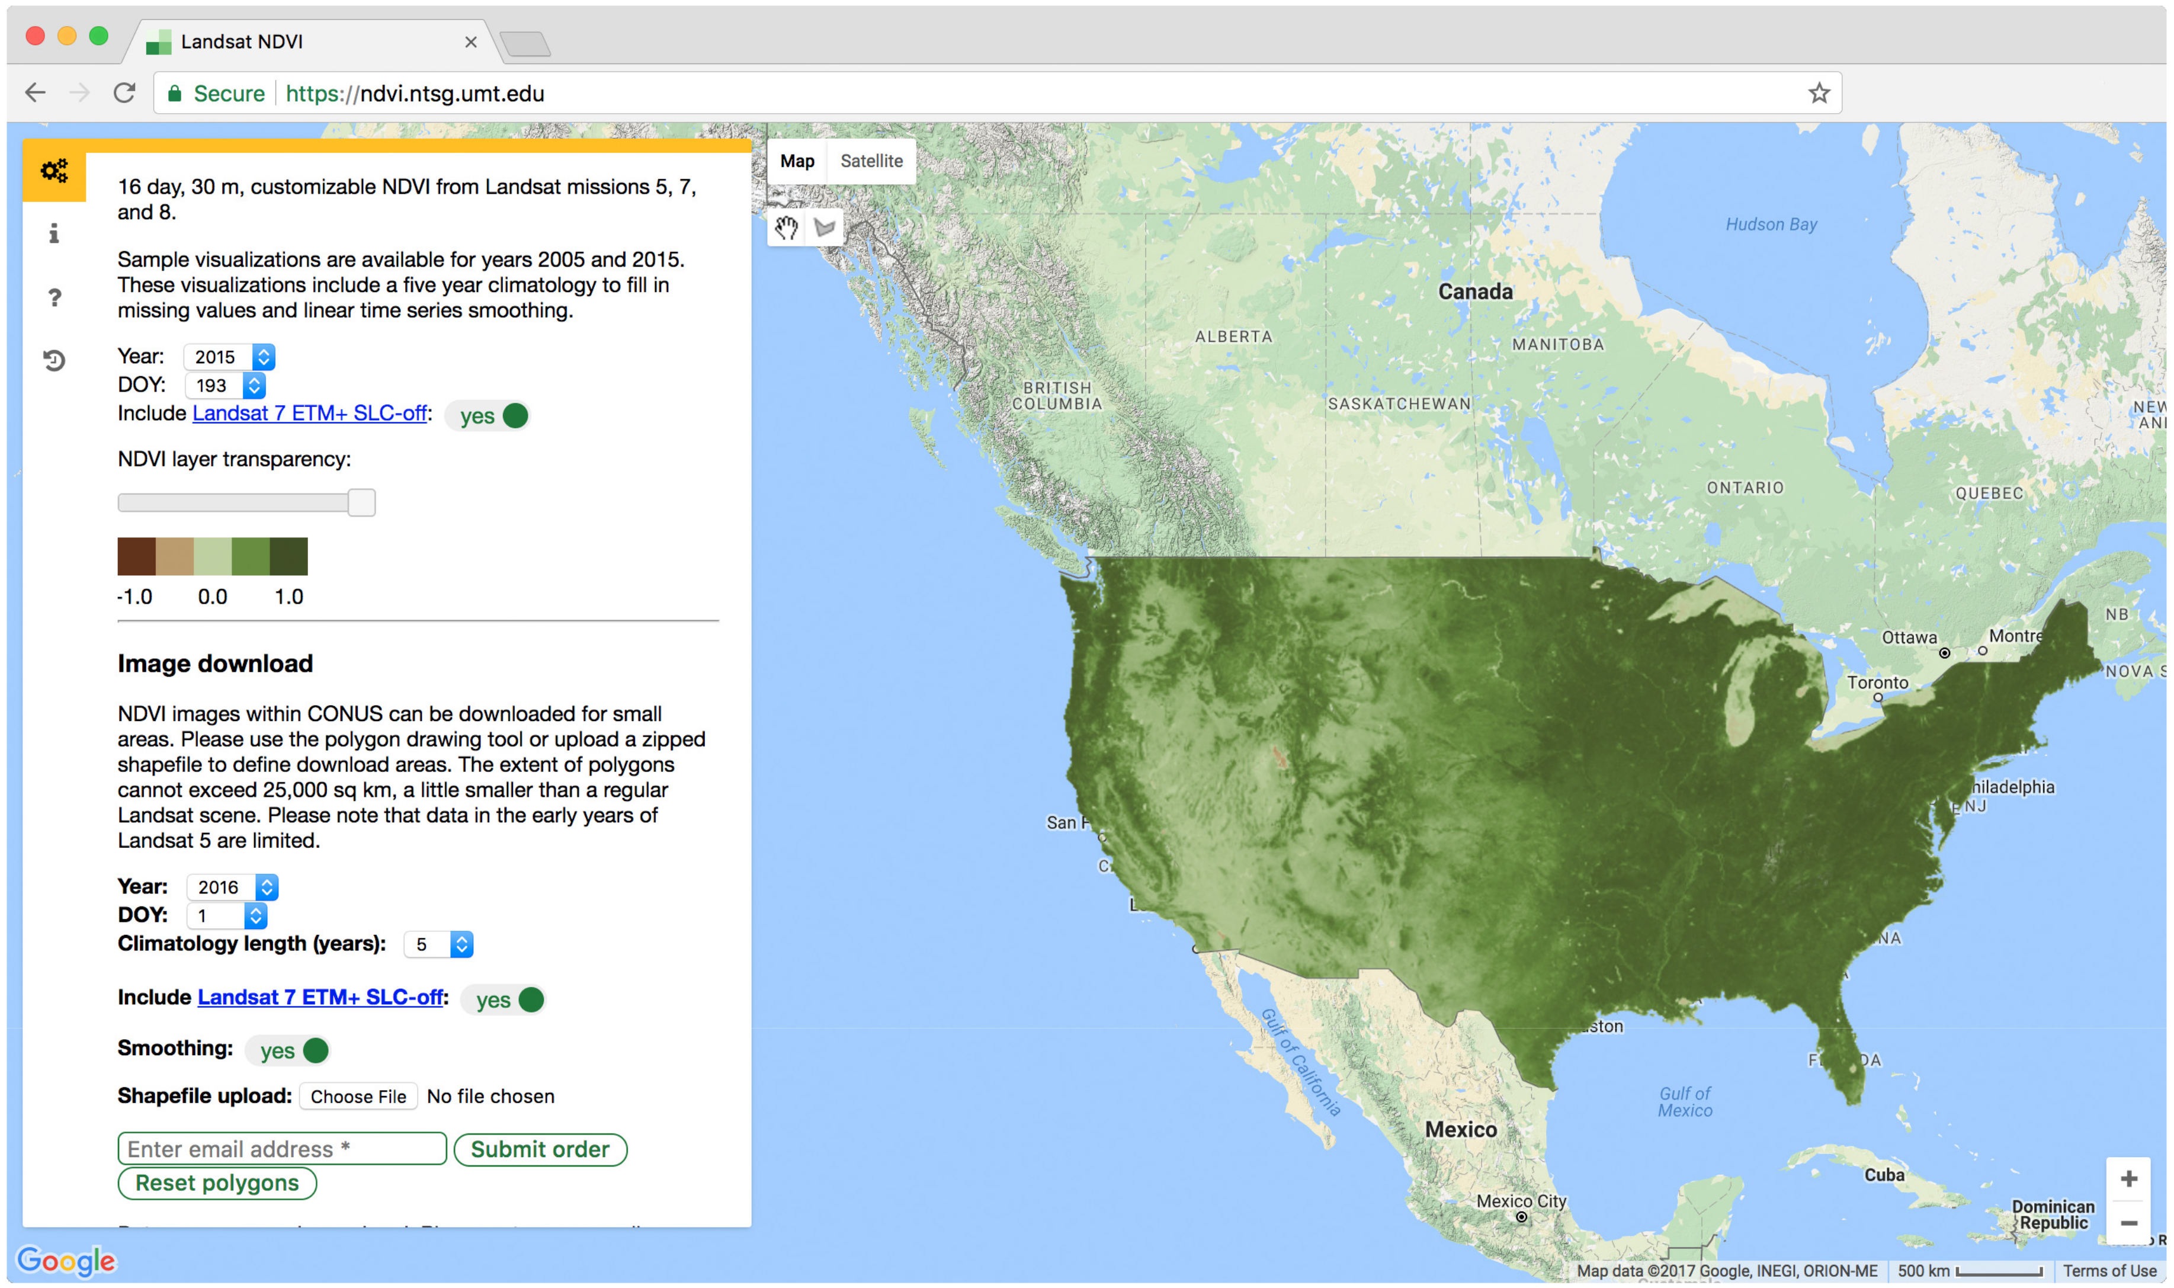Click the Reset polygons button

click(x=217, y=1183)
